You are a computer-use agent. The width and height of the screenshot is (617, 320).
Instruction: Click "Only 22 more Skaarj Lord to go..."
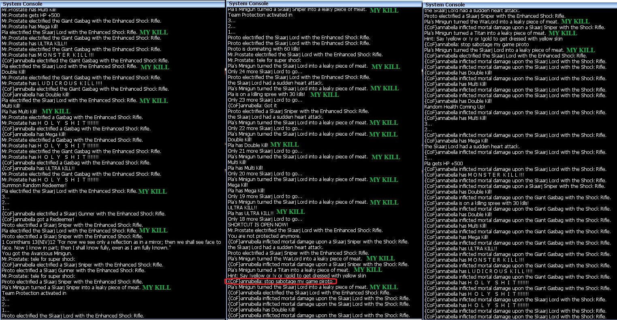pyautogui.click(x=265, y=128)
